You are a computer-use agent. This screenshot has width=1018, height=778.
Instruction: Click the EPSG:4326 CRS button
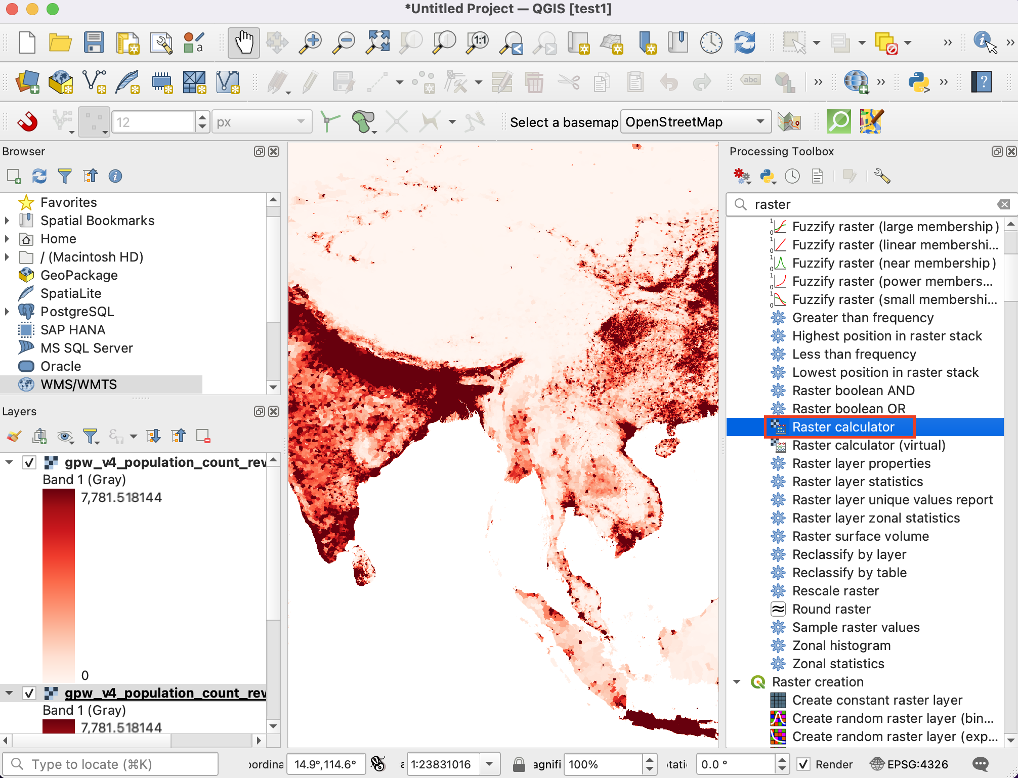909,764
